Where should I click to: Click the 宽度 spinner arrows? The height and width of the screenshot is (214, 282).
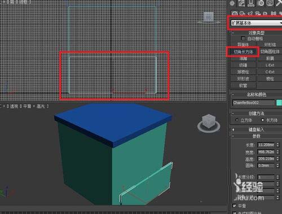pyautogui.click(x=277, y=152)
